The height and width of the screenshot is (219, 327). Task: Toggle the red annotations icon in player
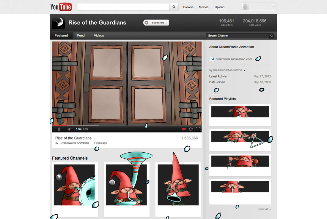[184, 129]
